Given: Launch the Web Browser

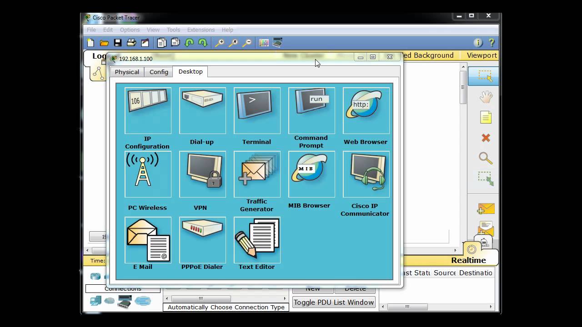Looking at the screenshot, I should point(366,111).
